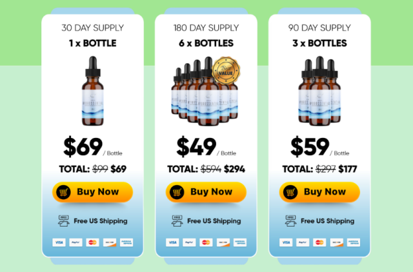The width and height of the screenshot is (413, 272).
Task: Click Buy Now for the 3 bottles offer
Action: (x=319, y=192)
